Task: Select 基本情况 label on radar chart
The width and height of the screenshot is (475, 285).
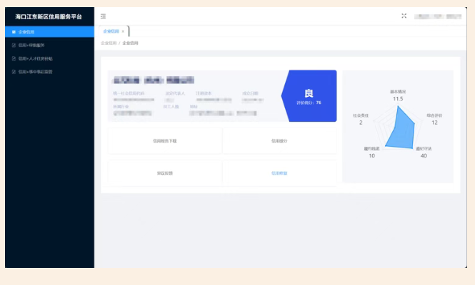Action: point(398,92)
